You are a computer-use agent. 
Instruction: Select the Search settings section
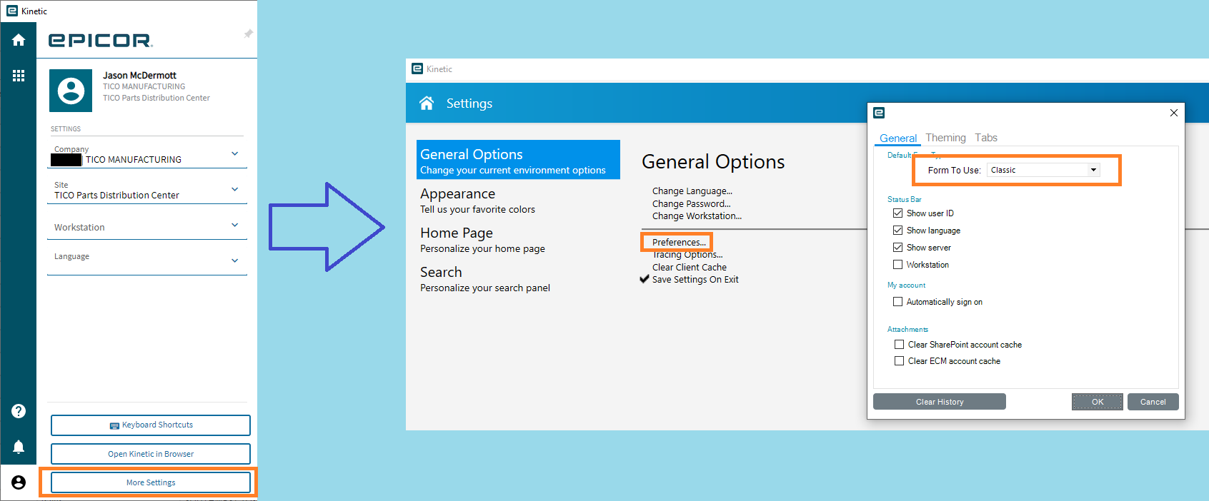(518, 278)
